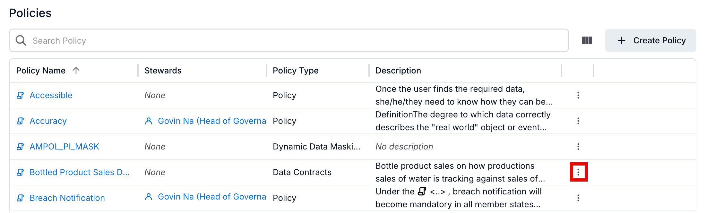
Task: Click the Stewards column header
Action: pyautogui.click(x=163, y=71)
